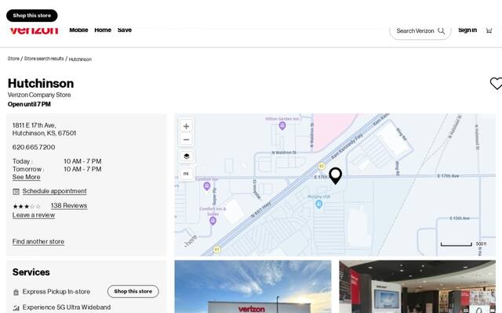Click the black store location pin
This screenshot has height=313, width=502.
point(335,175)
